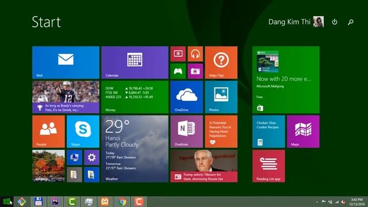Show hidden system tray icons arrow

(317, 202)
